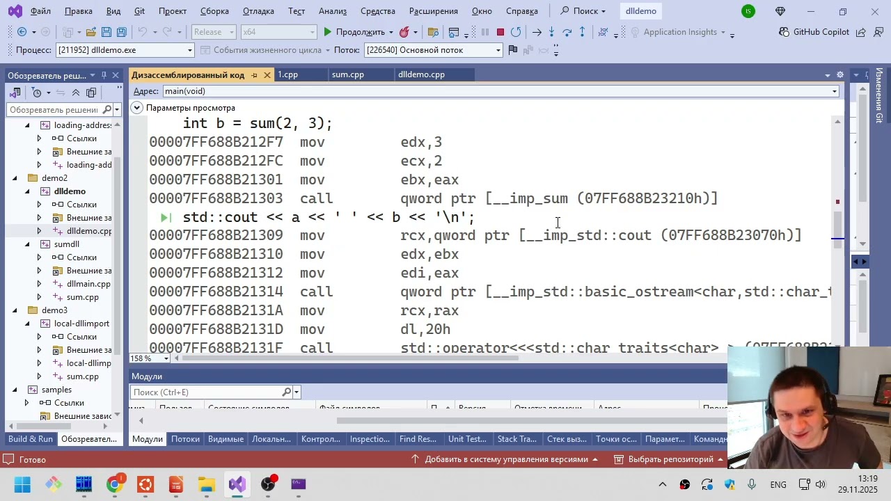Open the Hot Reload flame icon
Screen dimensions: 891x501
click(404, 32)
